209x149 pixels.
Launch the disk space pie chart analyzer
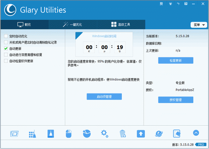click(86, 133)
